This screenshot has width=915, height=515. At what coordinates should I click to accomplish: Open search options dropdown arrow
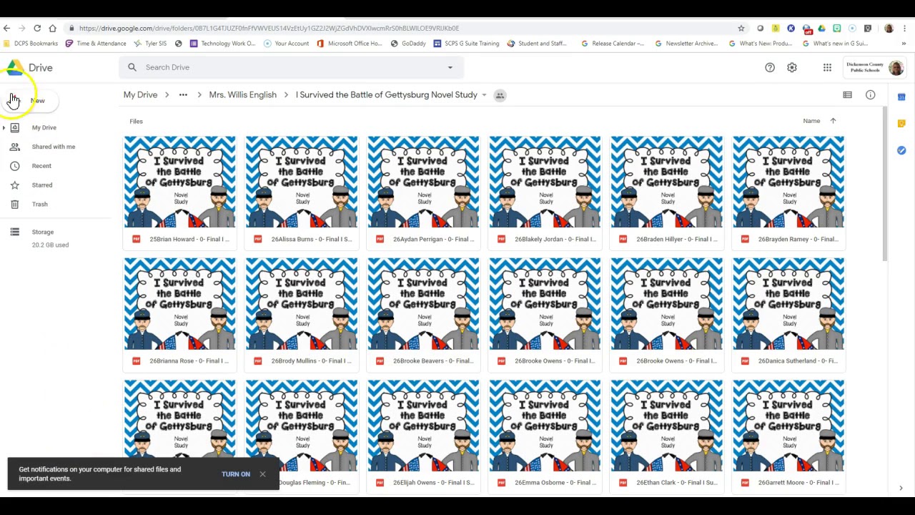coord(450,67)
